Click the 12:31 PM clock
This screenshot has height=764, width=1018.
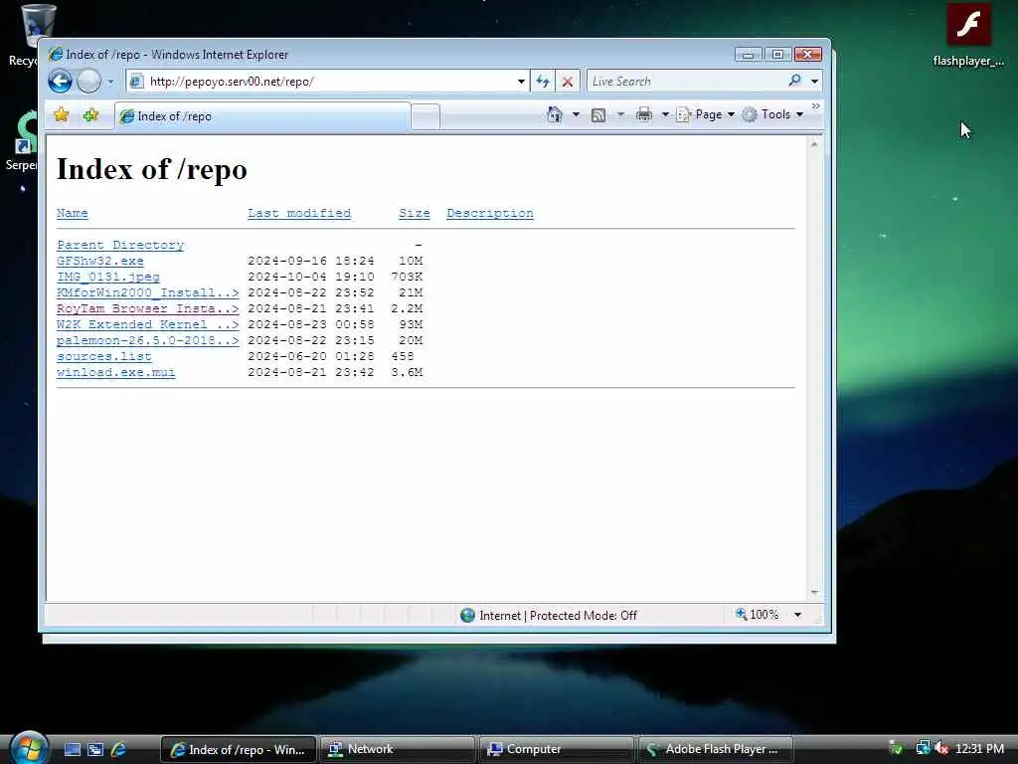pyautogui.click(x=979, y=749)
